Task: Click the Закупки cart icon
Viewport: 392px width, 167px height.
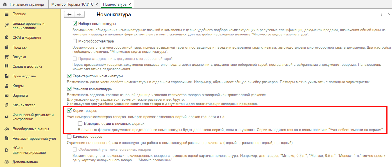Action: click(6, 57)
